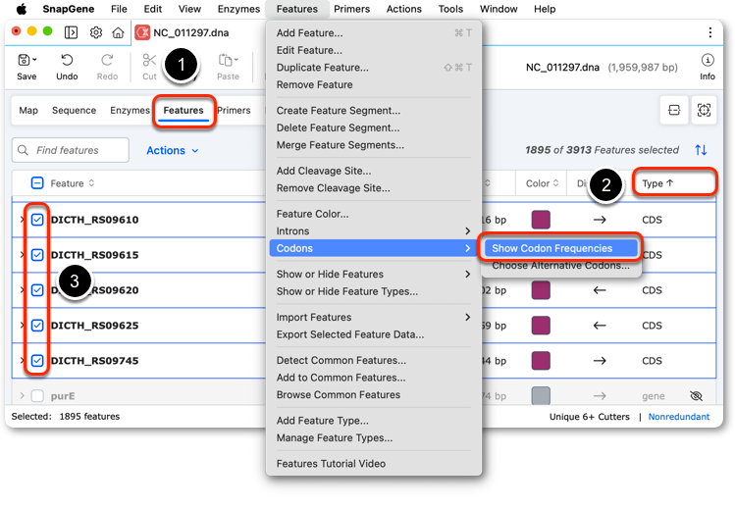Toggle the select-all Feature header checkbox
The width and height of the screenshot is (735, 508).
click(37, 183)
